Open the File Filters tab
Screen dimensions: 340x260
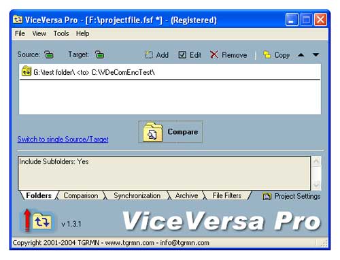[x=227, y=195]
